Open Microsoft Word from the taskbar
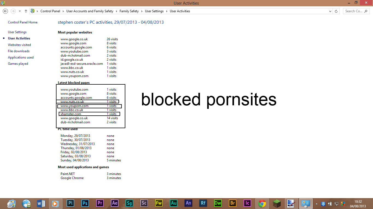Image resolution: width=373 pixels, height=209 pixels. [41, 203]
